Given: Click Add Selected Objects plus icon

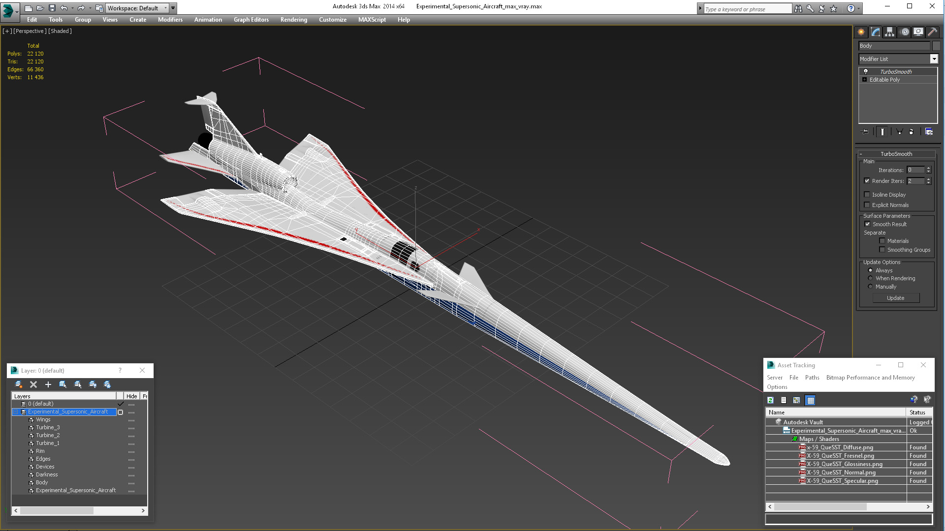Looking at the screenshot, I should 48,384.
